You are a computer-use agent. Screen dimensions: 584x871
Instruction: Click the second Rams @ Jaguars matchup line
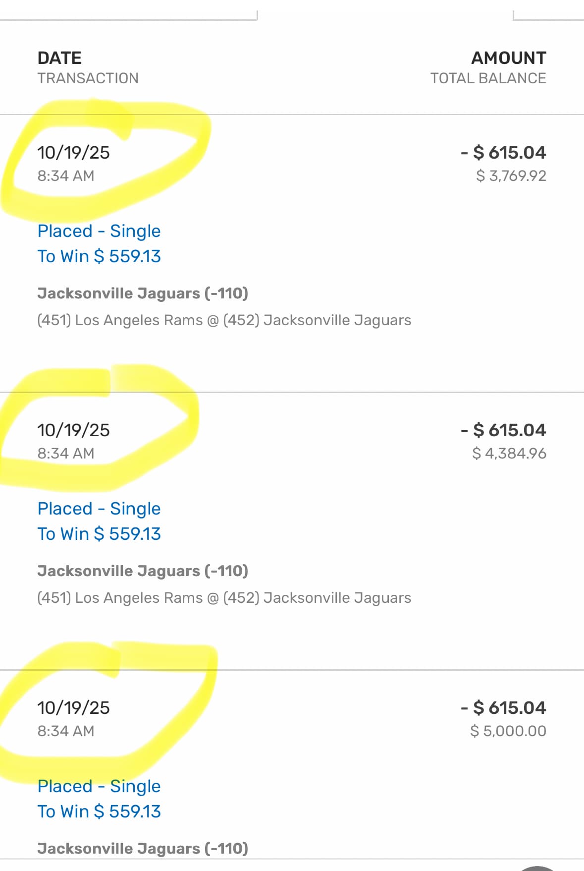[x=224, y=598]
